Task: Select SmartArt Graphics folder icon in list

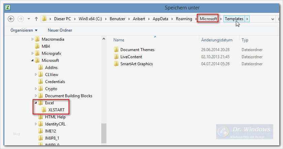Action: (116, 64)
